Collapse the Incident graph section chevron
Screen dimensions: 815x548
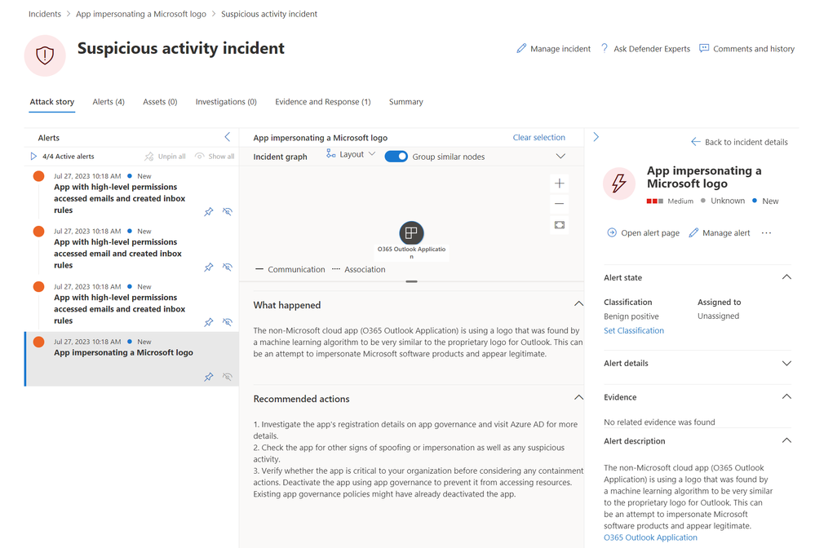tap(560, 157)
